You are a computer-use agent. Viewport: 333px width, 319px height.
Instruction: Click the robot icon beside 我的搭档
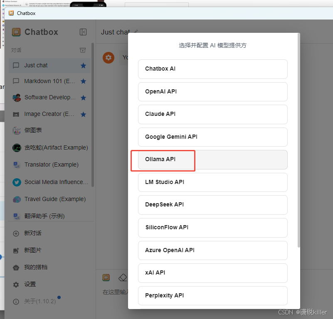pos(16,267)
